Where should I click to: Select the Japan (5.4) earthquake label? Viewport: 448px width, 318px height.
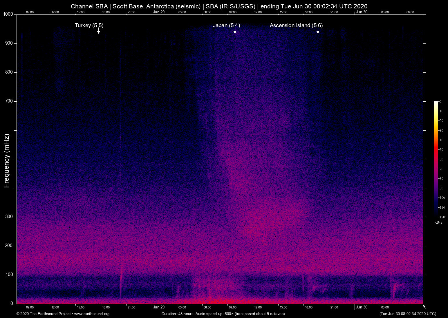point(226,25)
